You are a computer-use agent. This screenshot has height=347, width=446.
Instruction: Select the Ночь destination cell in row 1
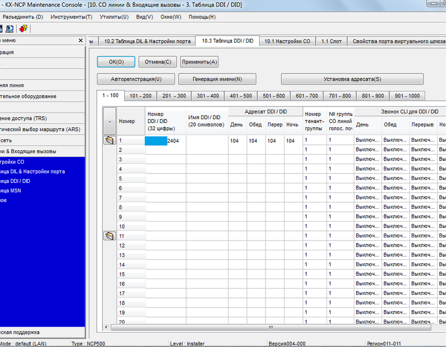coord(293,140)
